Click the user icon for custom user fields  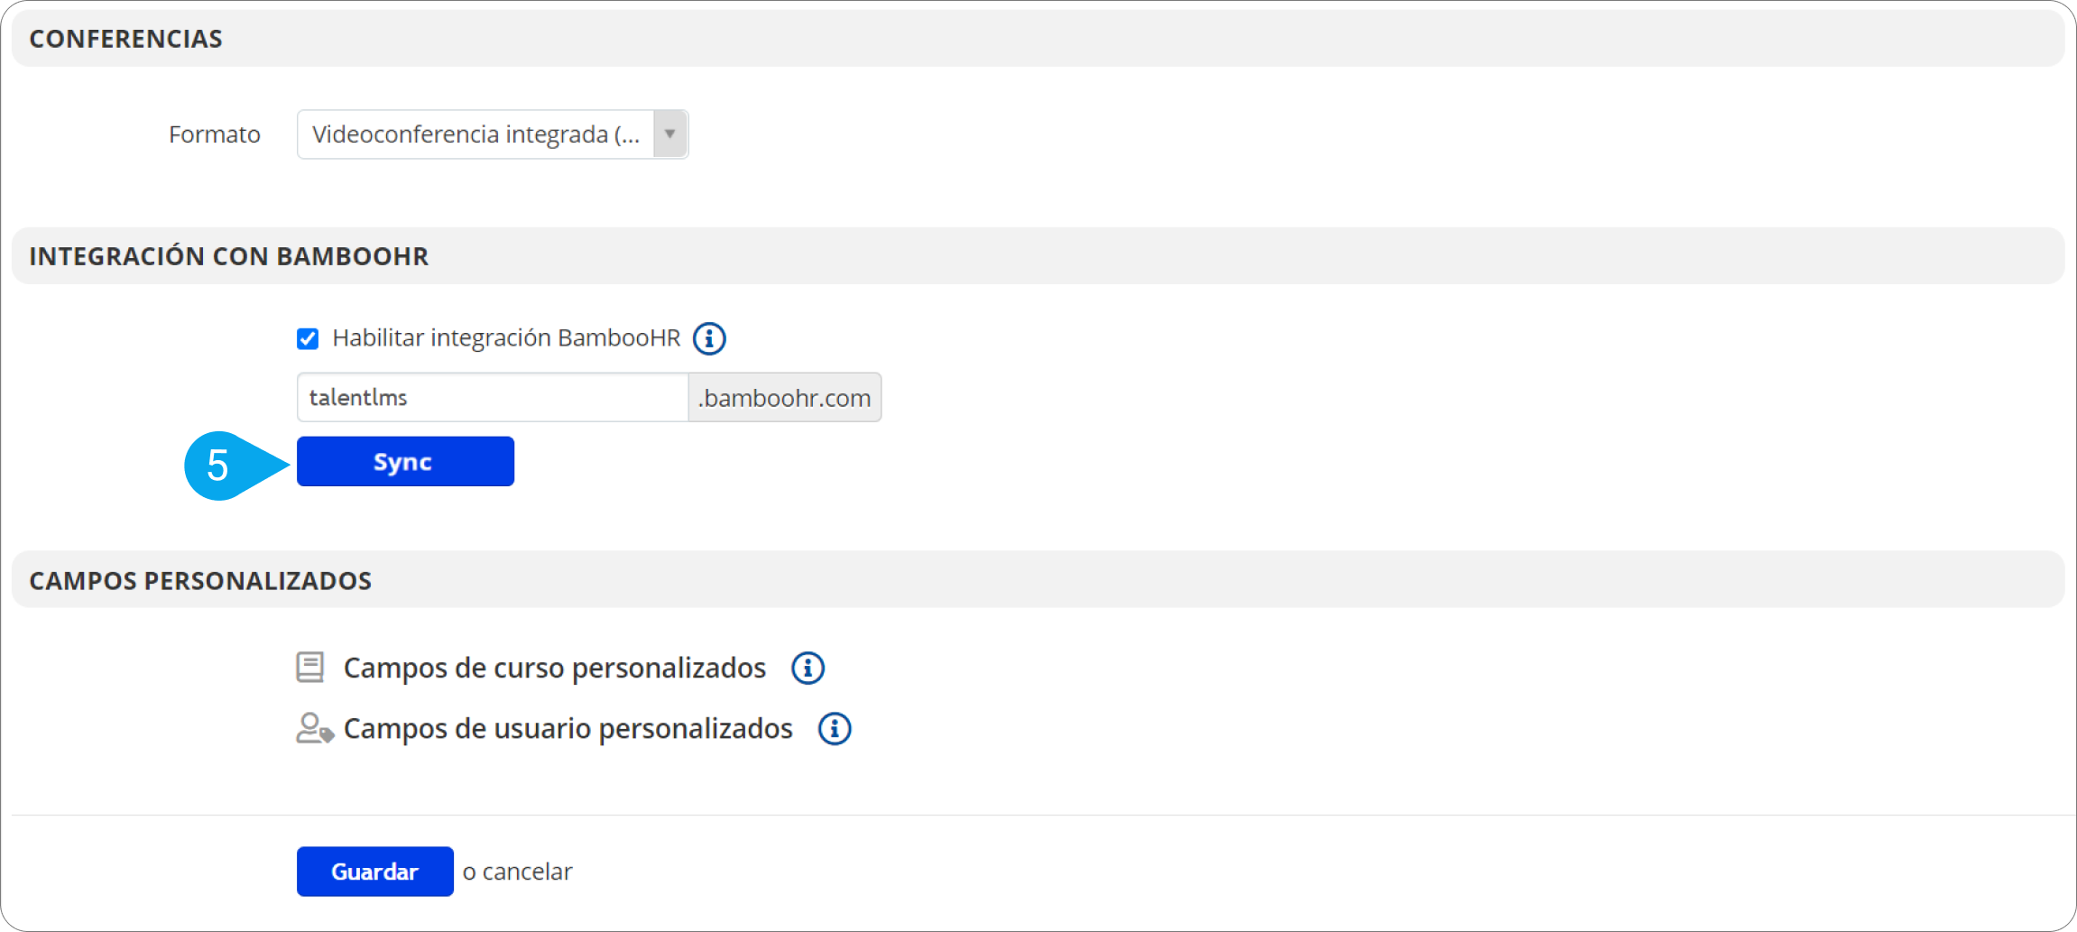314,728
